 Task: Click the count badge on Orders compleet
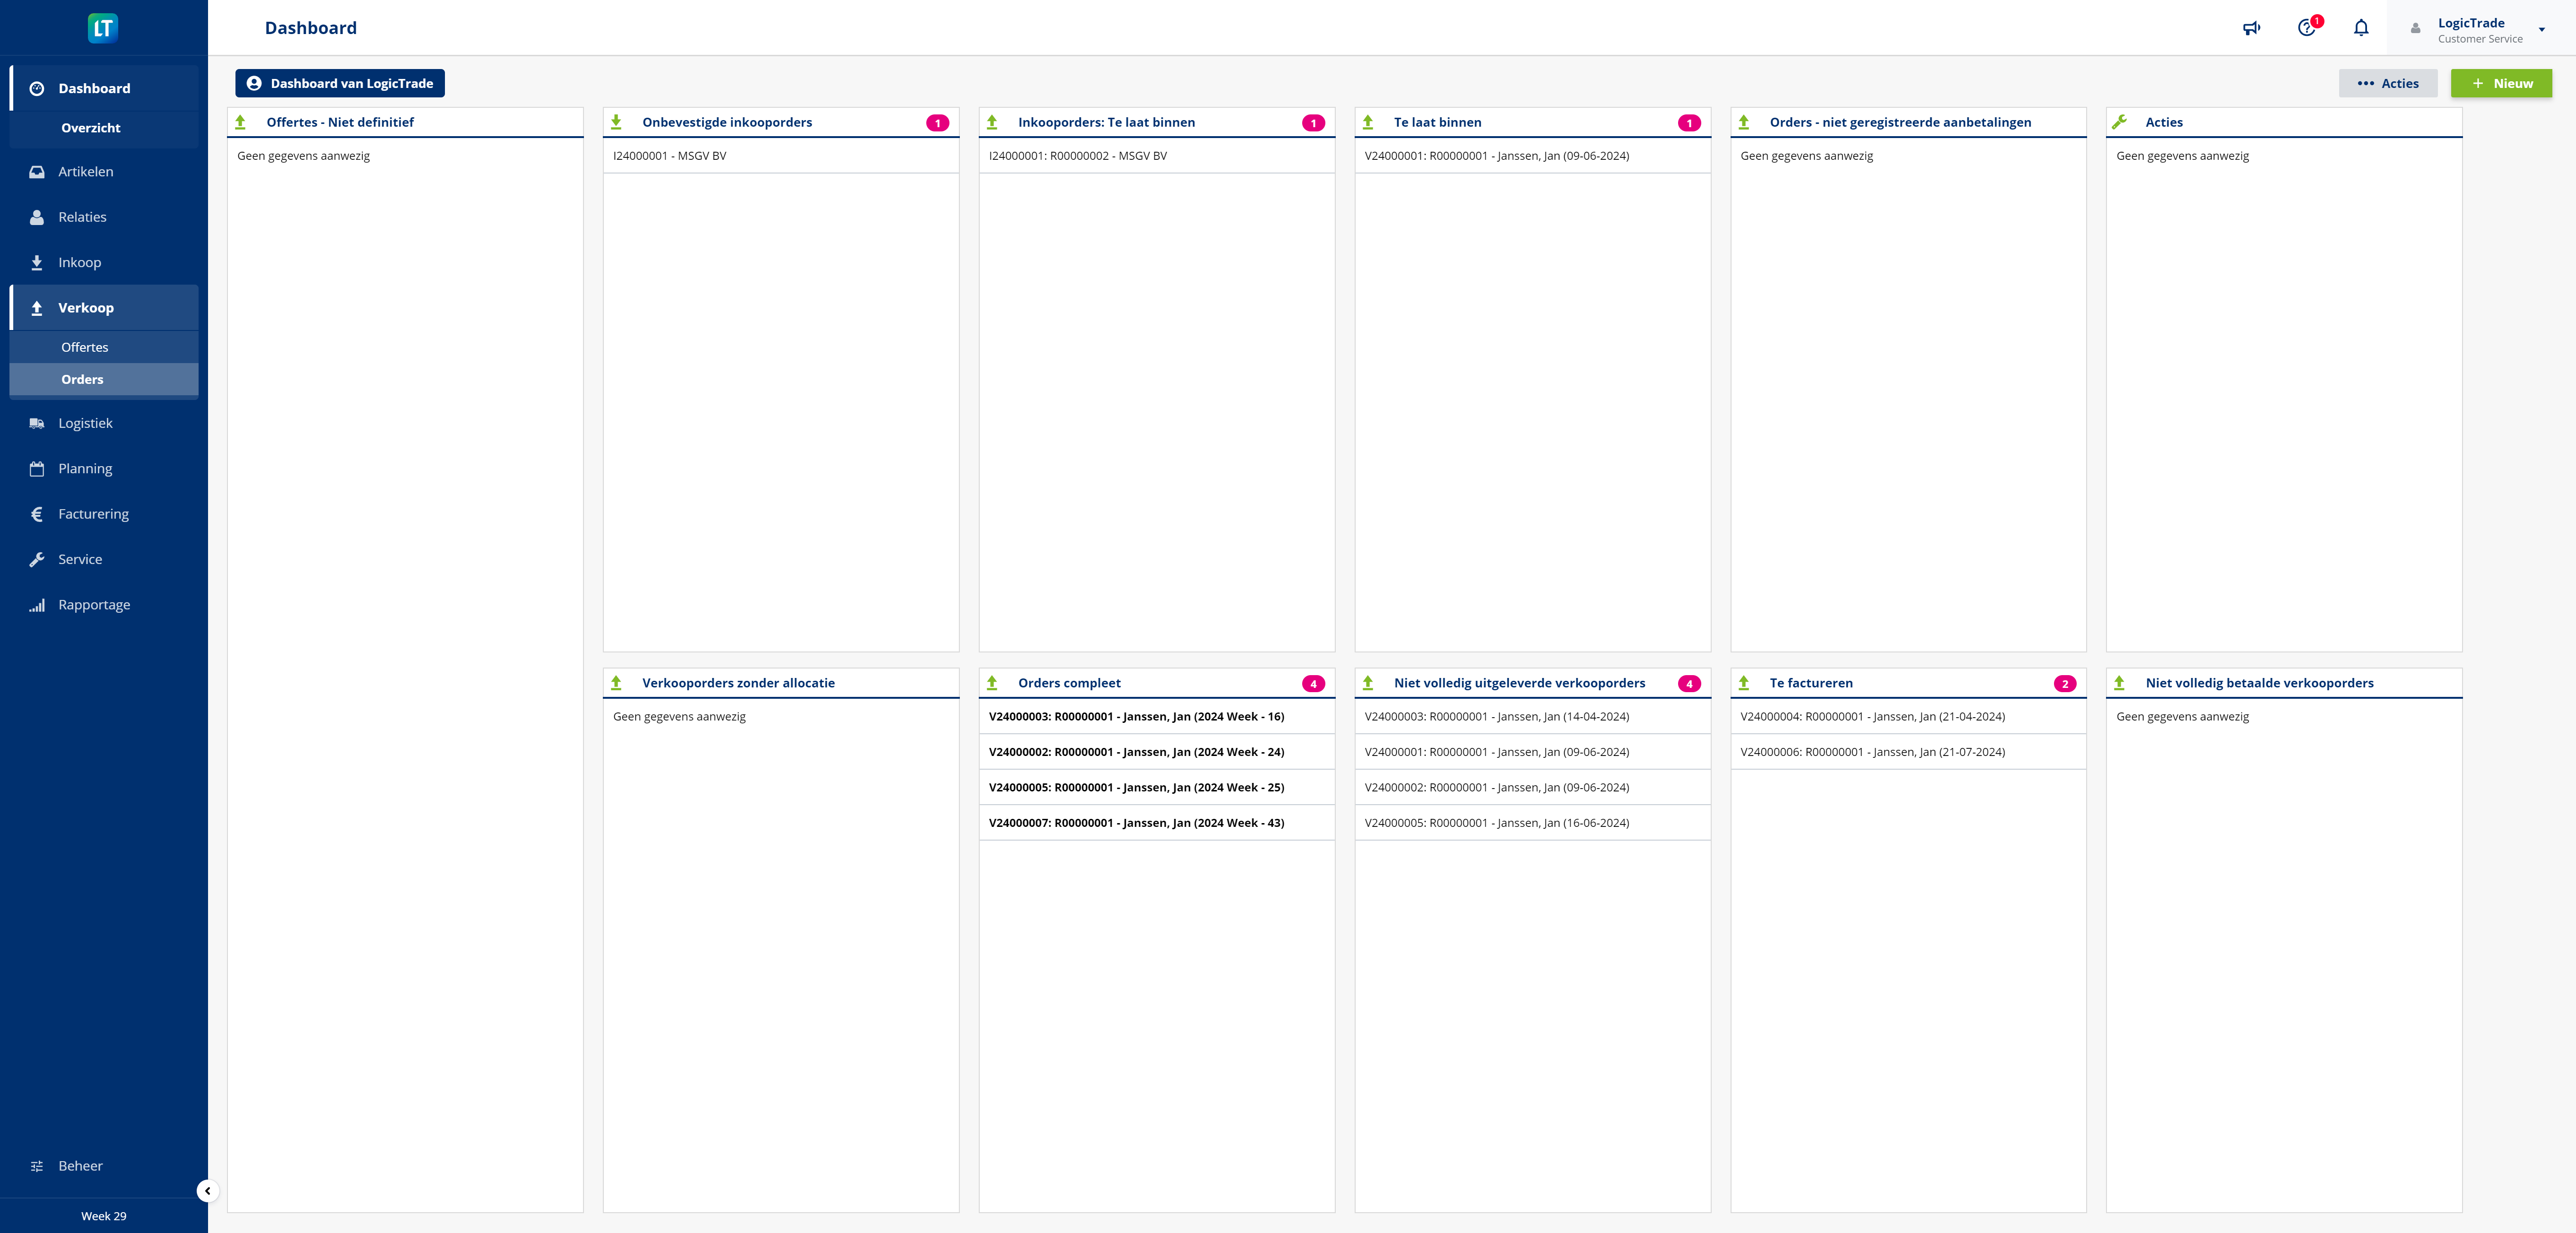tap(1313, 684)
